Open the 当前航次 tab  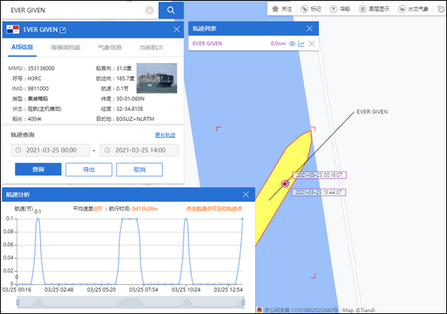151,48
